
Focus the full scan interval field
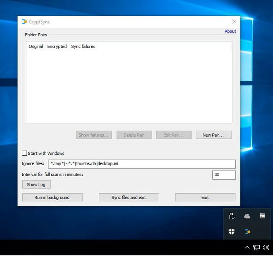(224, 175)
